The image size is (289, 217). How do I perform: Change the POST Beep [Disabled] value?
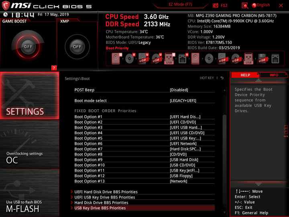coord(179,90)
